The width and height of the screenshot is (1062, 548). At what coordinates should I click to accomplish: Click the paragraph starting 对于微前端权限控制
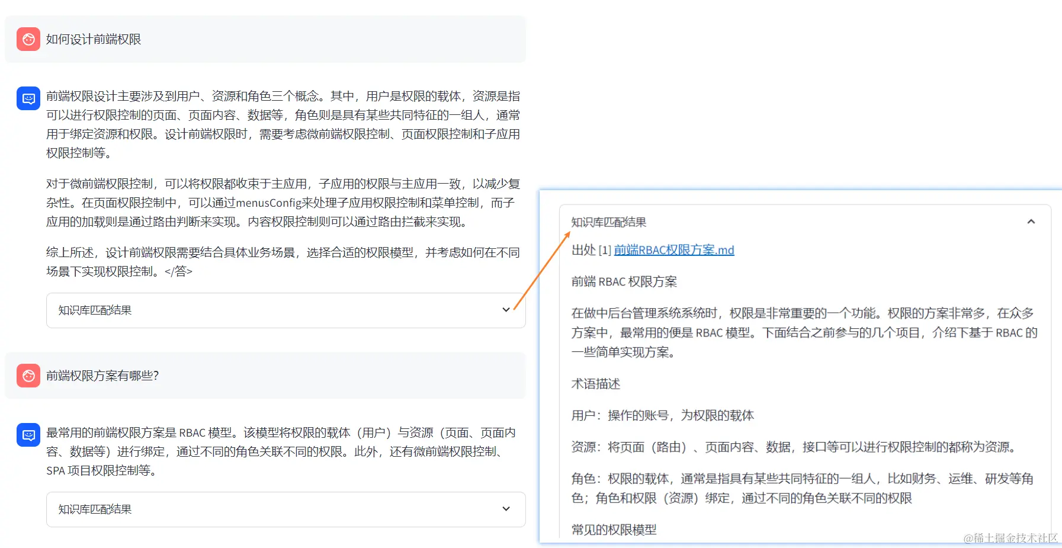[x=283, y=203]
